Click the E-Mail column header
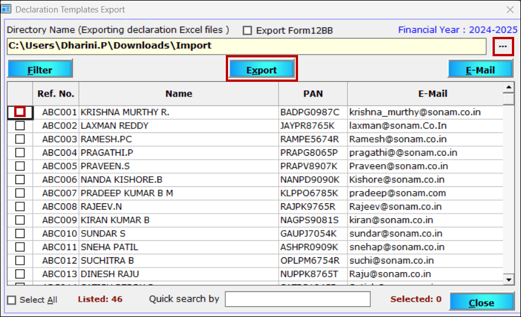 pos(433,94)
